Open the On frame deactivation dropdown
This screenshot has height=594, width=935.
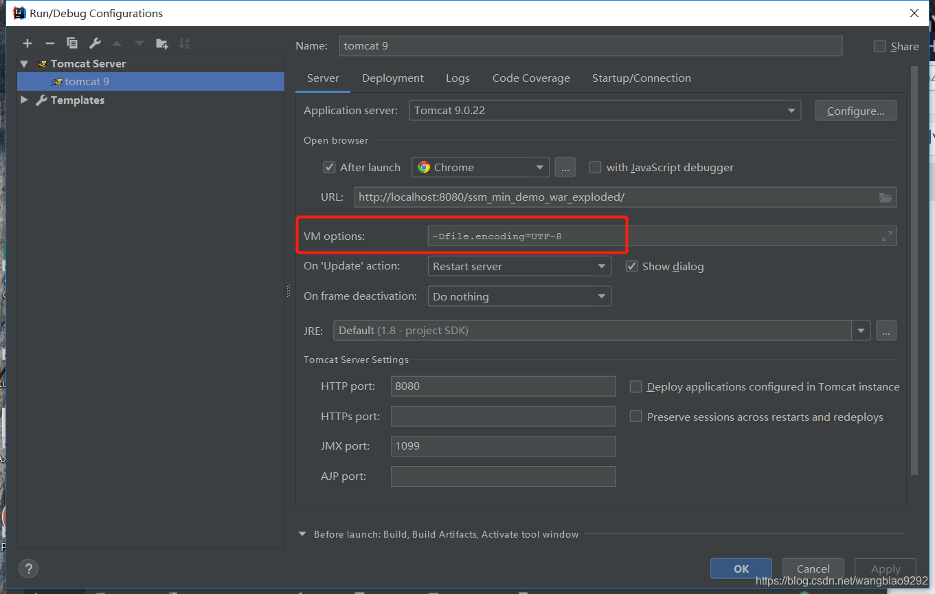coord(519,296)
